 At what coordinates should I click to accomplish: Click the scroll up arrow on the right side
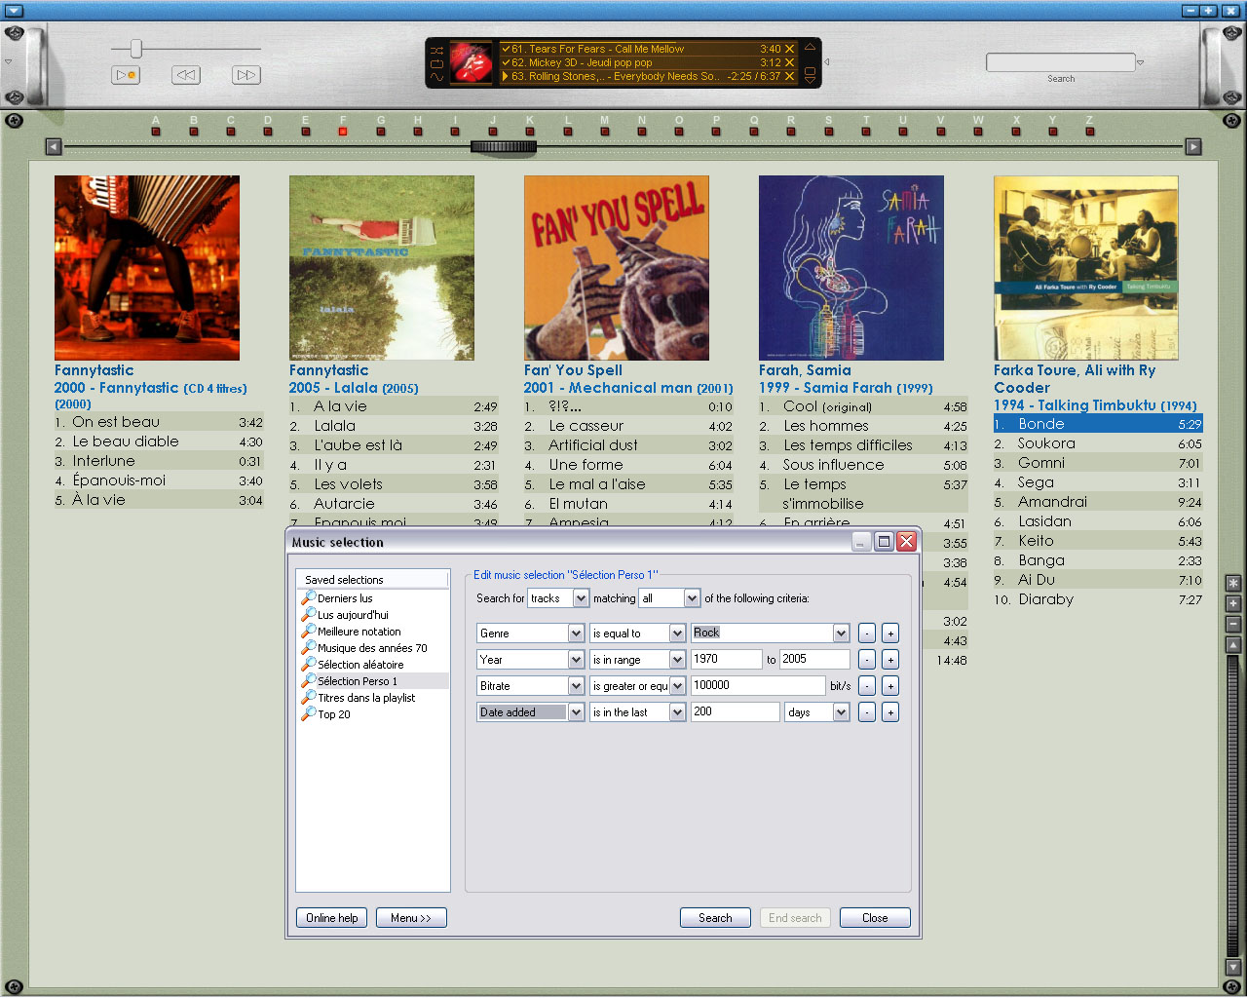[1233, 645]
